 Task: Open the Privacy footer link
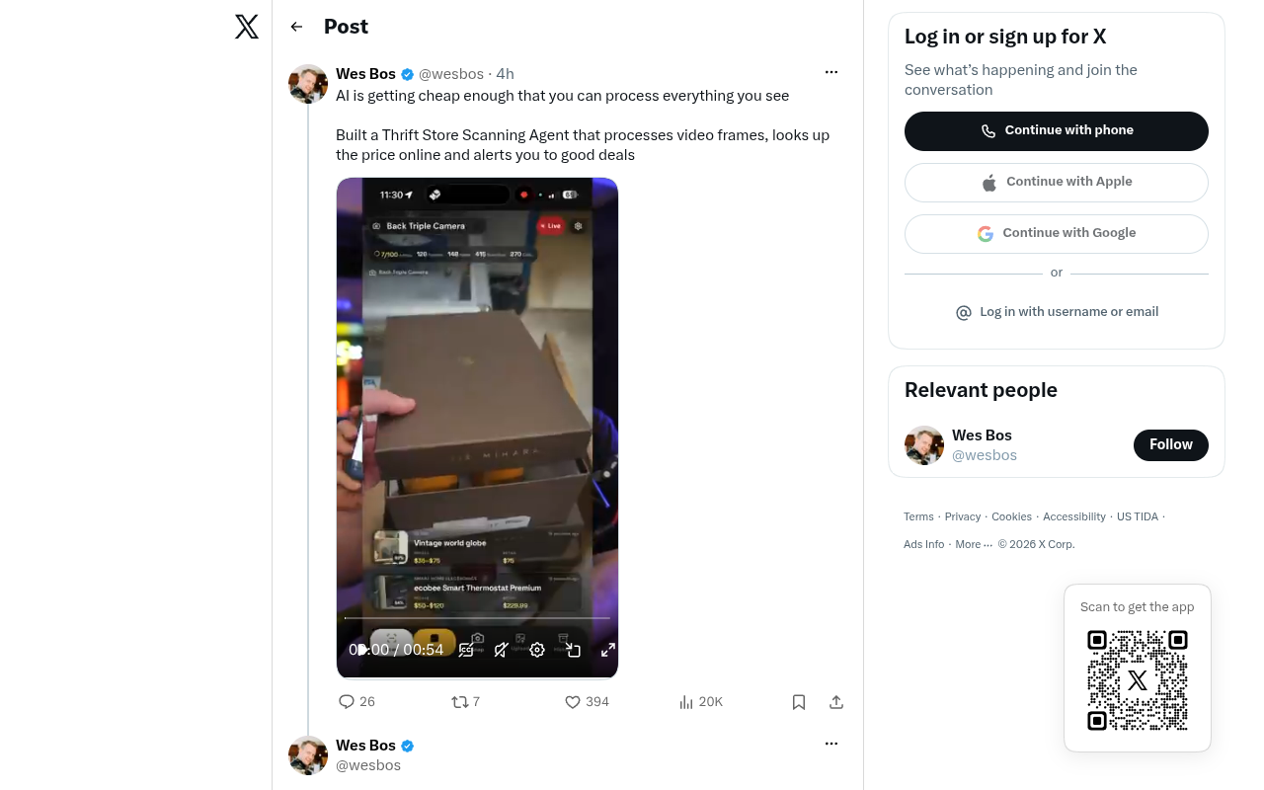tap(963, 516)
